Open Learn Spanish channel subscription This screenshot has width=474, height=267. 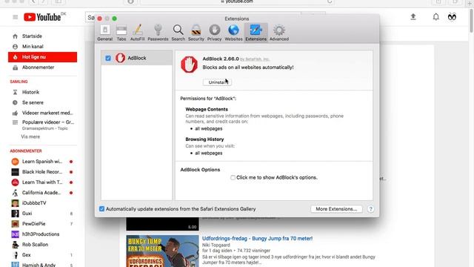(42, 162)
